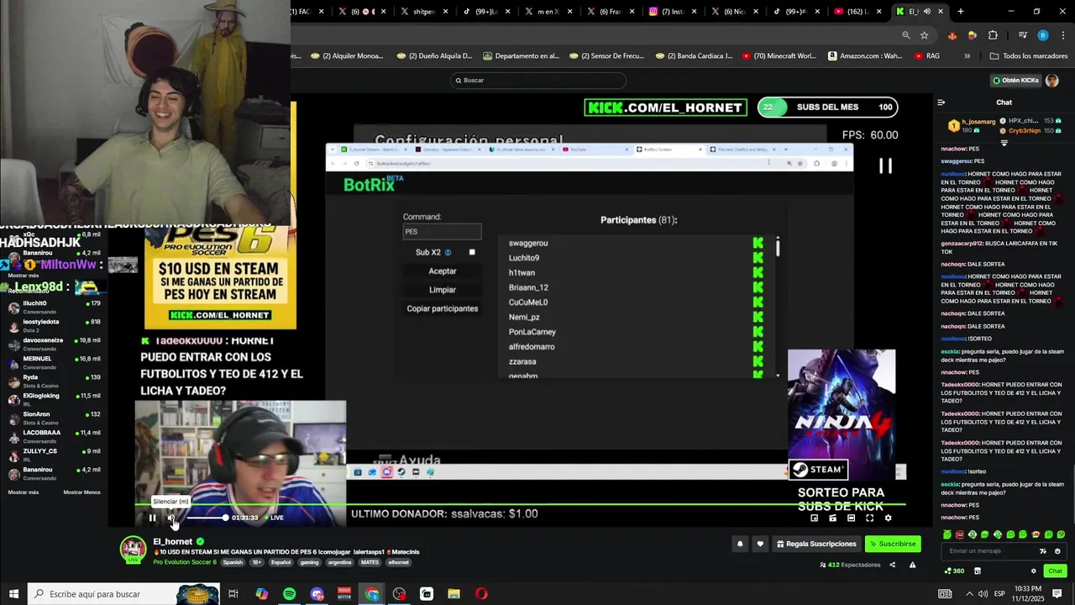Show hidden system tray icons
The image size is (1075, 605).
coord(969,594)
